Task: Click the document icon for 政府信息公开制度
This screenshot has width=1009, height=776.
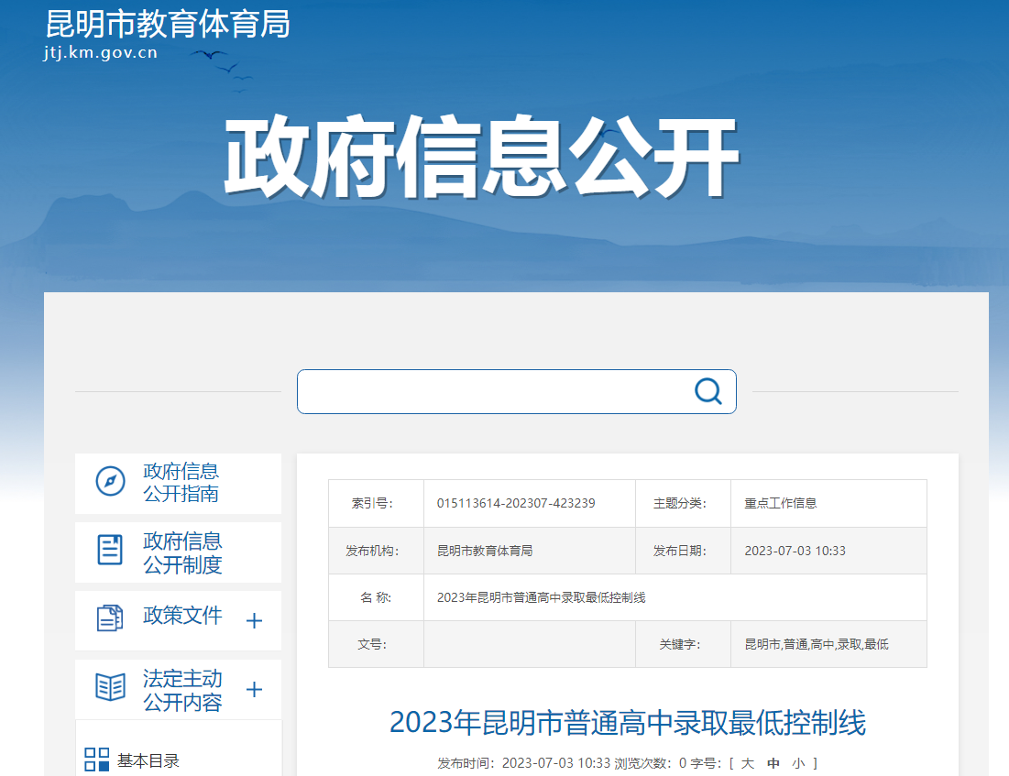Action: [110, 550]
